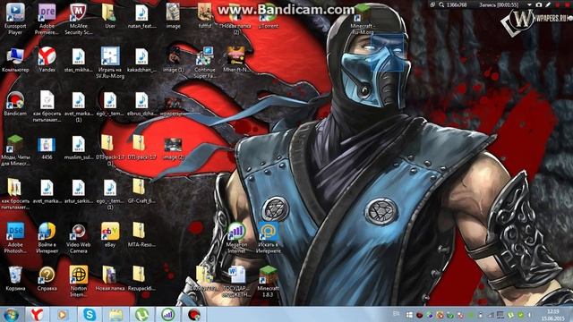
Task: Open the system clock and date
Action: pyautogui.click(x=553, y=315)
